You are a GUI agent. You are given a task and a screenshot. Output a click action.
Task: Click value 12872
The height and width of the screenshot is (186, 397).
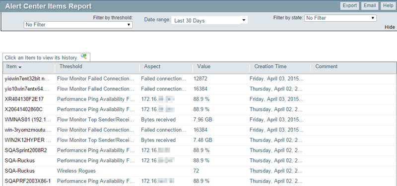pos(200,79)
